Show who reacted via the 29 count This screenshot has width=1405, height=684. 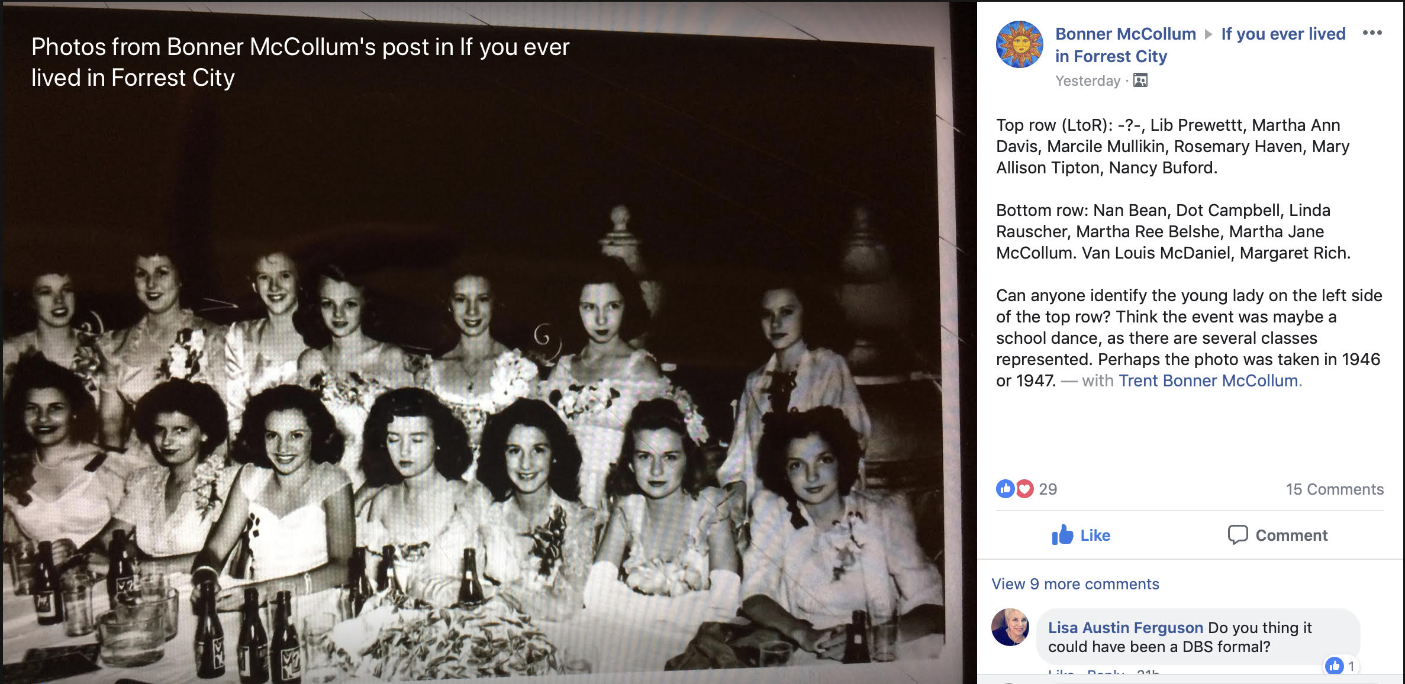pos(1048,489)
